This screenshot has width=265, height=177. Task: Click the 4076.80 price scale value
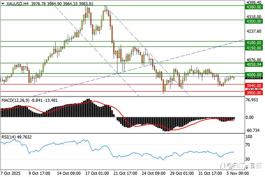pos(254,60)
